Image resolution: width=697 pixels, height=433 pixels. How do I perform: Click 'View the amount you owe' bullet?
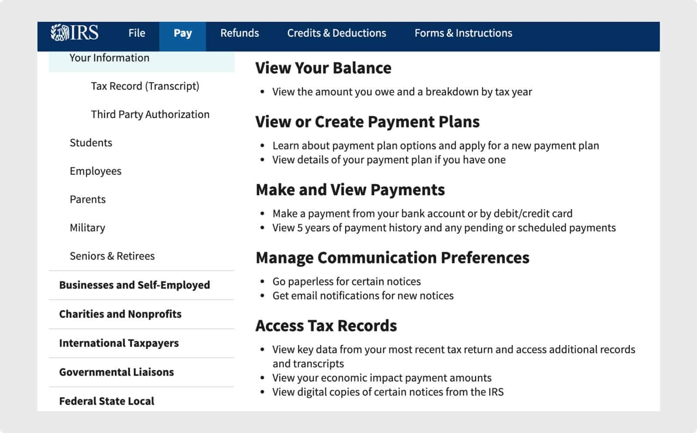tap(402, 92)
